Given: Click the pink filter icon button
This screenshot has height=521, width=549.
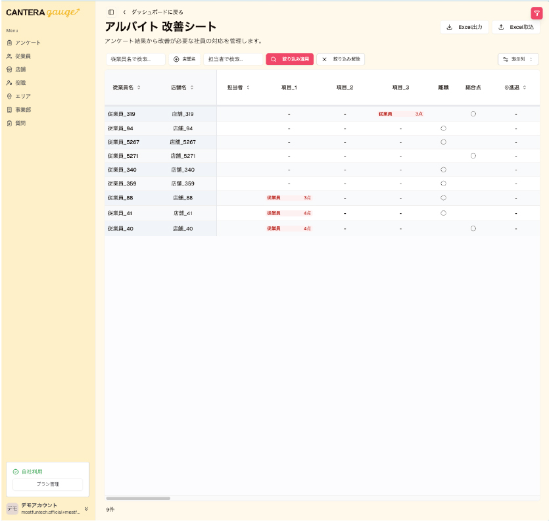Looking at the screenshot, I should [537, 12].
